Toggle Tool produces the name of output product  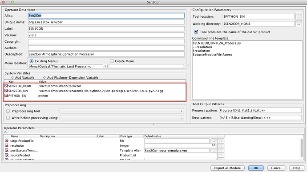pos(196,32)
